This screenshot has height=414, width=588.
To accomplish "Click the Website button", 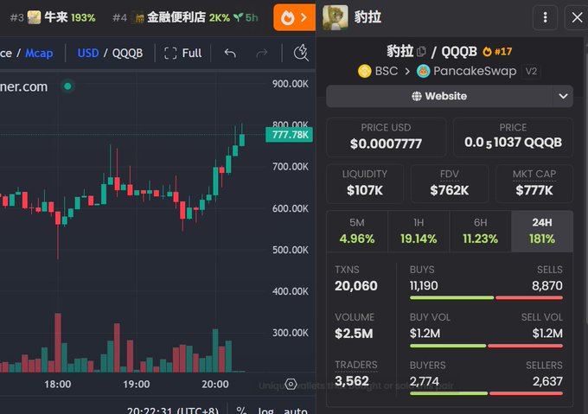I will point(439,96).
